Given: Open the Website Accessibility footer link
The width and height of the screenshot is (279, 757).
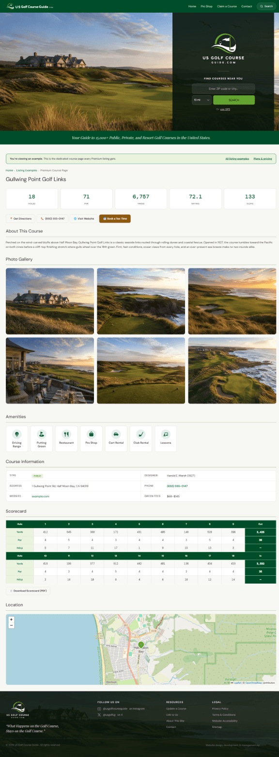Looking at the screenshot, I should [225, 721].
